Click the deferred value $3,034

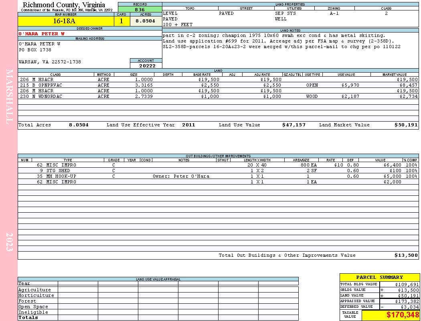coord(410,307)
